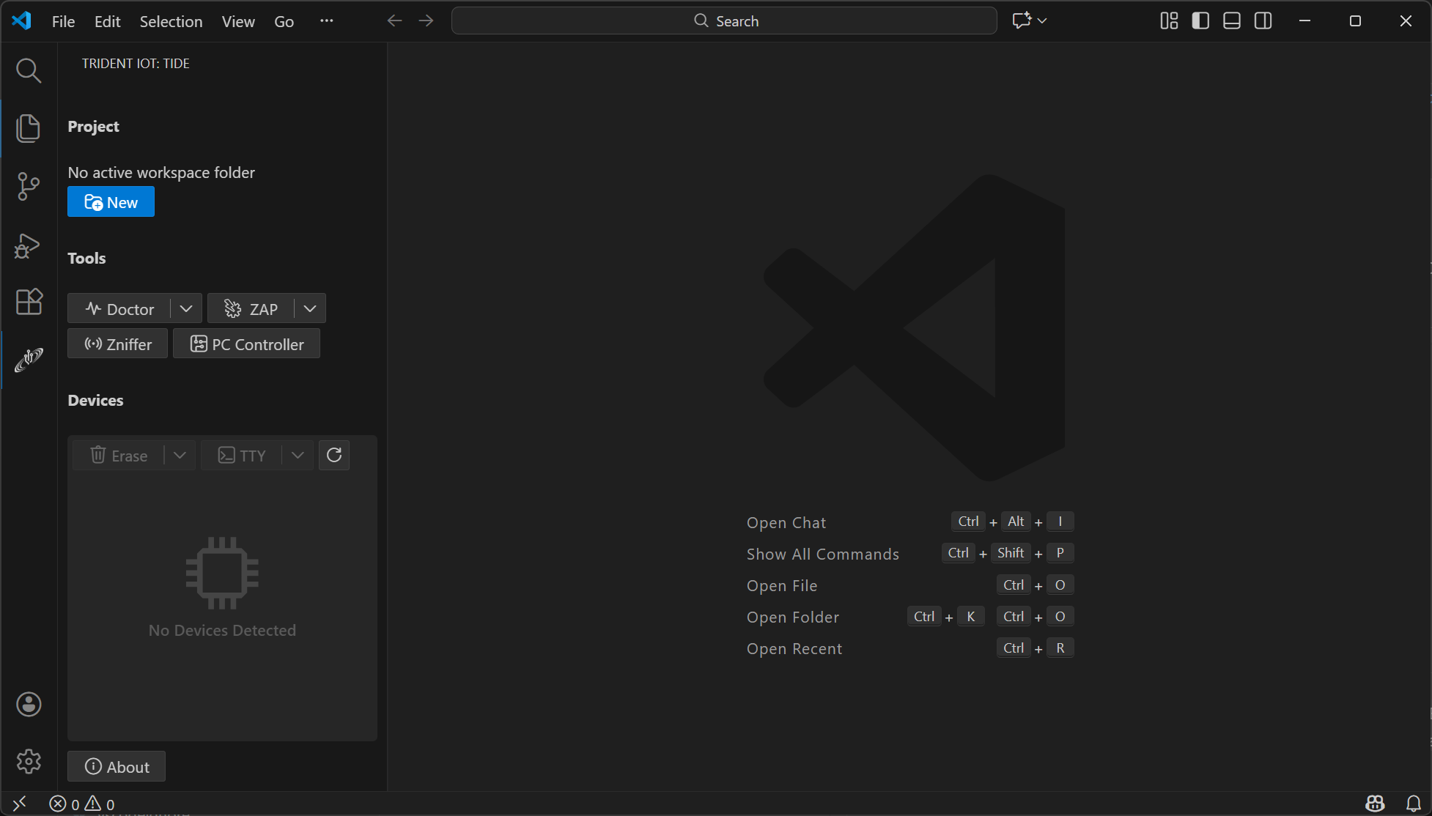Click the TTY button

[x=242, y=455]
